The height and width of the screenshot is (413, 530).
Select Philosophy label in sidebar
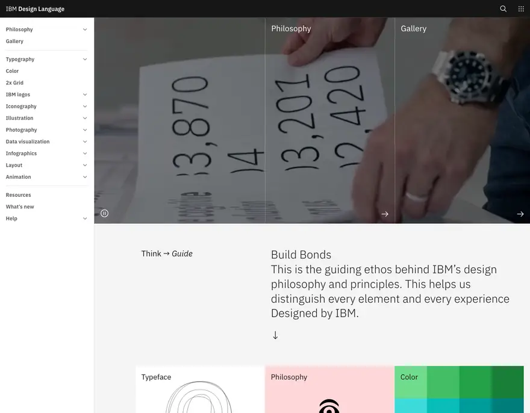click(x=19, y=29)
